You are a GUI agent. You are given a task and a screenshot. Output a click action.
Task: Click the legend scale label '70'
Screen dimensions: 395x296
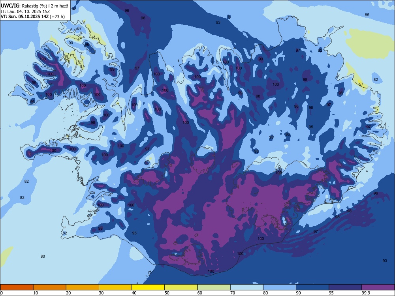[x=233, y=293]
